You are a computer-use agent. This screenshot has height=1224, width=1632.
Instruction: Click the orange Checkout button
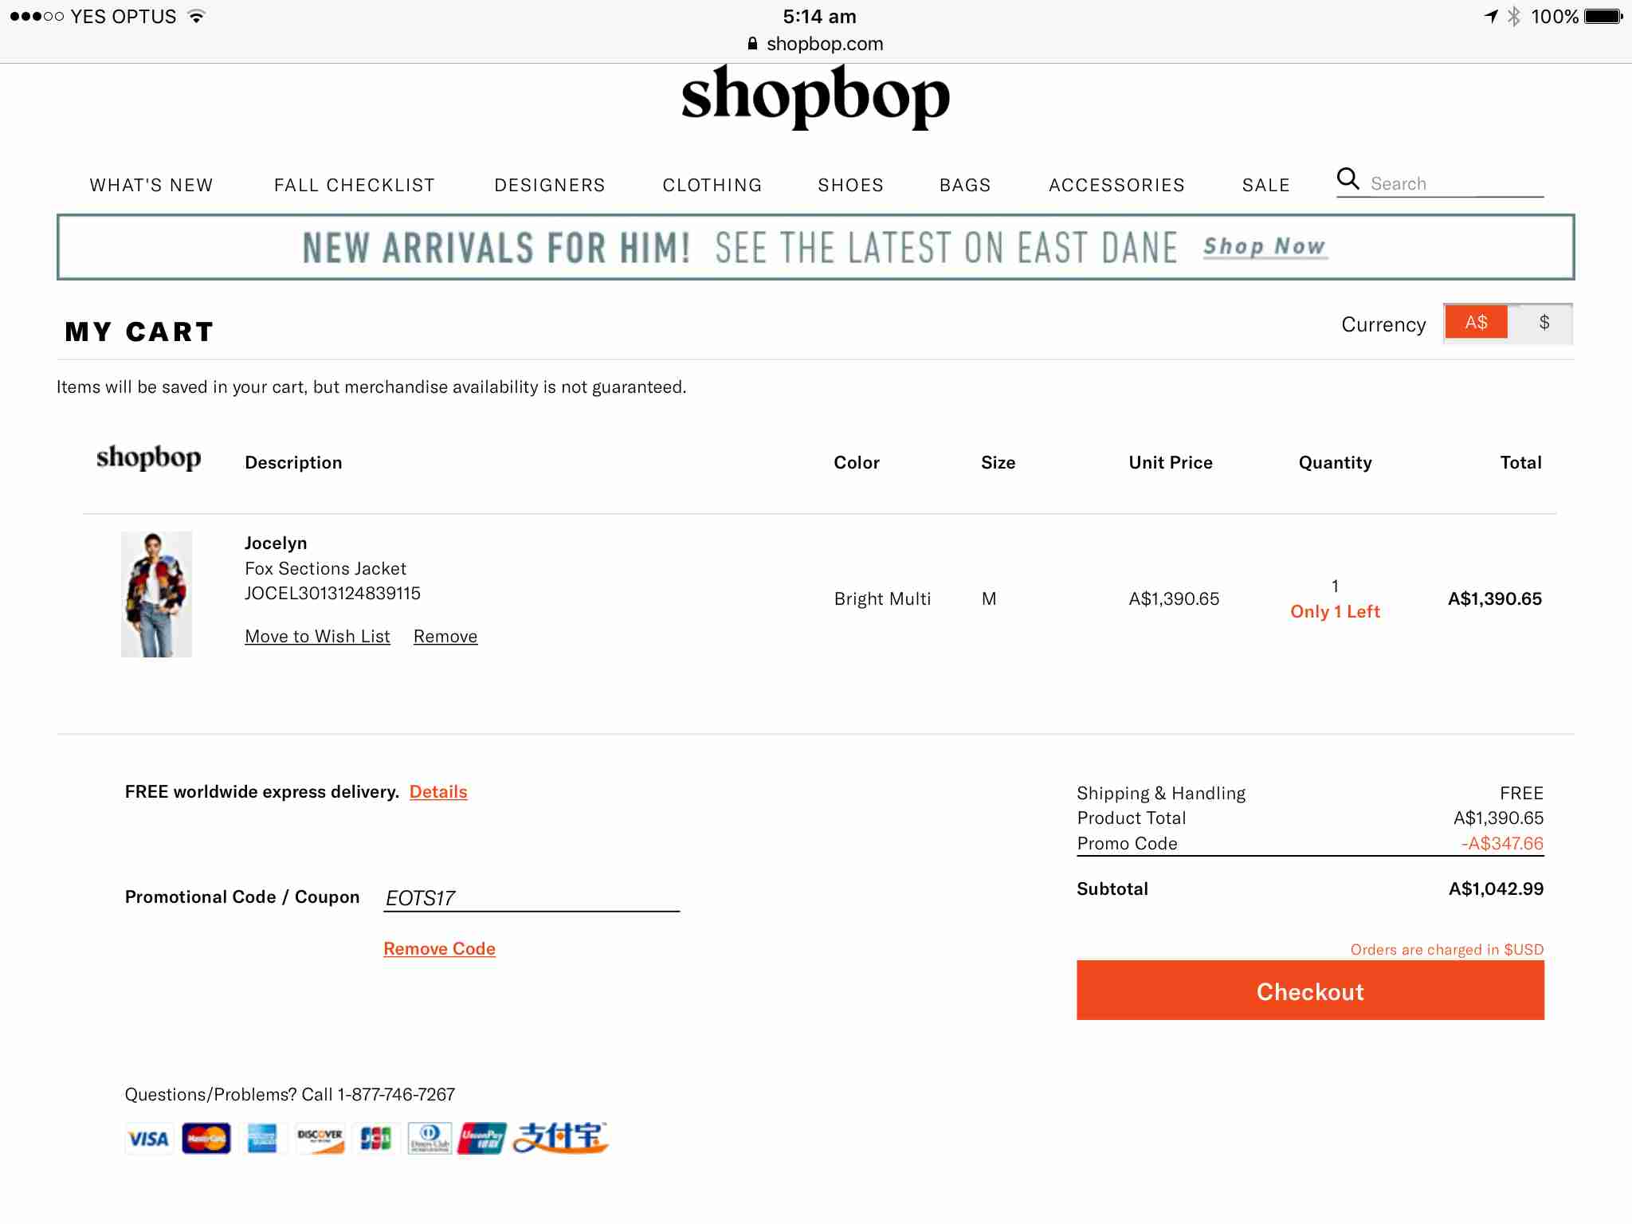point(1310,991)
